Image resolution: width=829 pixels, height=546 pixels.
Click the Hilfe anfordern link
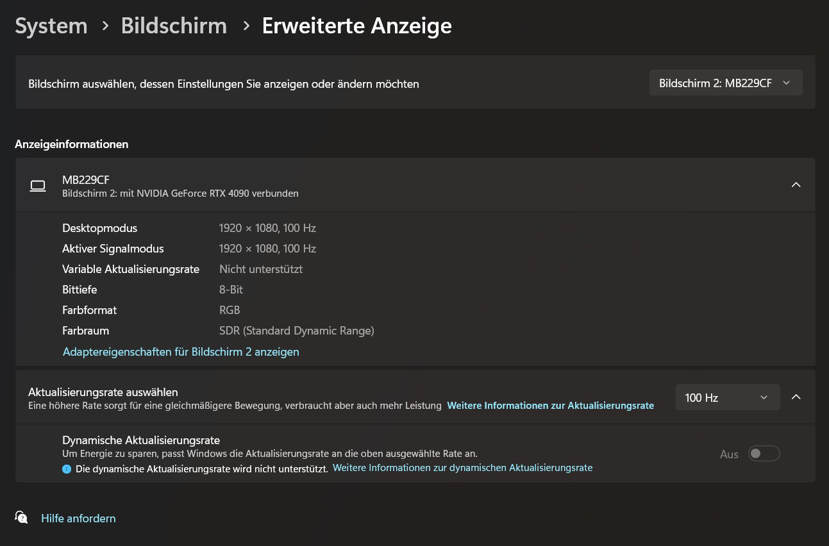click(x=78, y=518)
